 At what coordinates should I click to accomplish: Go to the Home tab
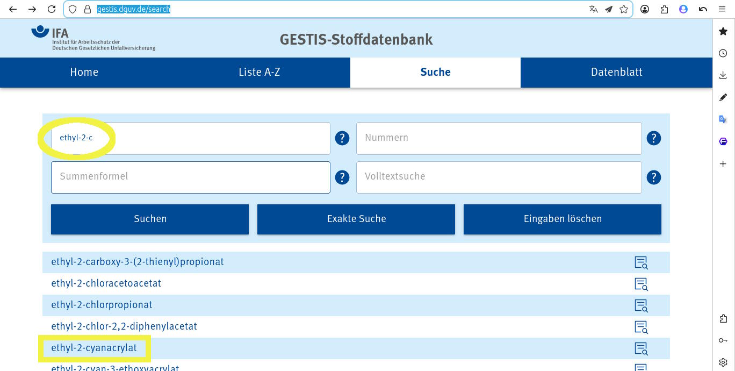coord(84,72)
